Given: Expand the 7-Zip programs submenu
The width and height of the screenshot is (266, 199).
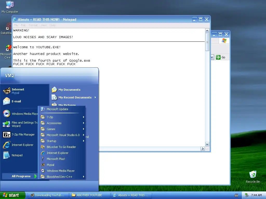Looking at the screenshot, I should [62, 117].
